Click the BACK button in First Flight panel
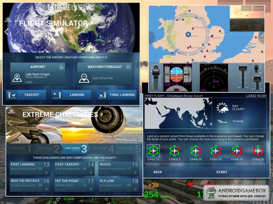The height and width of the screenshot is (204, 273). [158, 172]
